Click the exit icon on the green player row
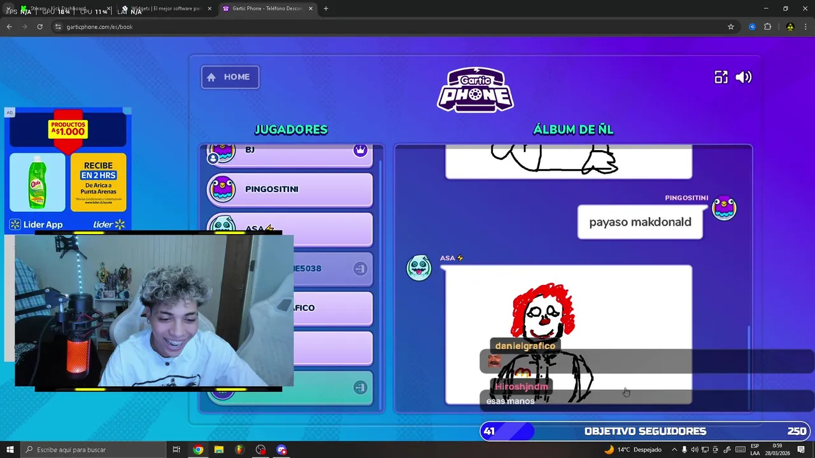 pyautogui.click(x=360, y=387)
